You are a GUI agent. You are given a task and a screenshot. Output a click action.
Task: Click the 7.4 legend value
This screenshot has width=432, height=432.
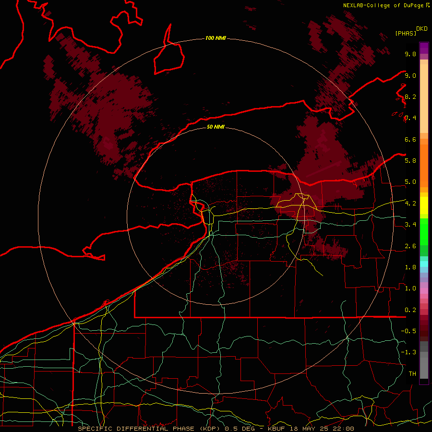click(410, 118)
